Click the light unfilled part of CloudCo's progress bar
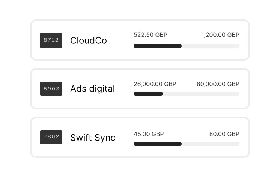This screenshot has height=178, width=280. 210,46
